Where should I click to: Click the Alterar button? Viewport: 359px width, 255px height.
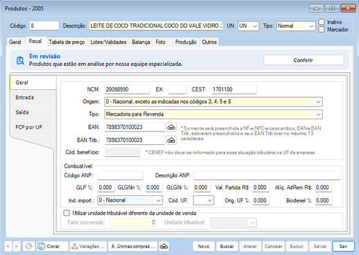pyautogui.click(x=250, y=247)
